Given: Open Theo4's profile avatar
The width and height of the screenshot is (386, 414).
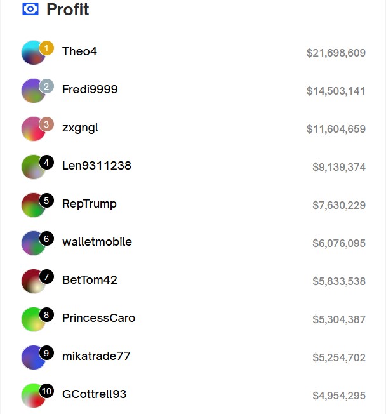Looking at the screenshot, I should click(x=33, y=53).
